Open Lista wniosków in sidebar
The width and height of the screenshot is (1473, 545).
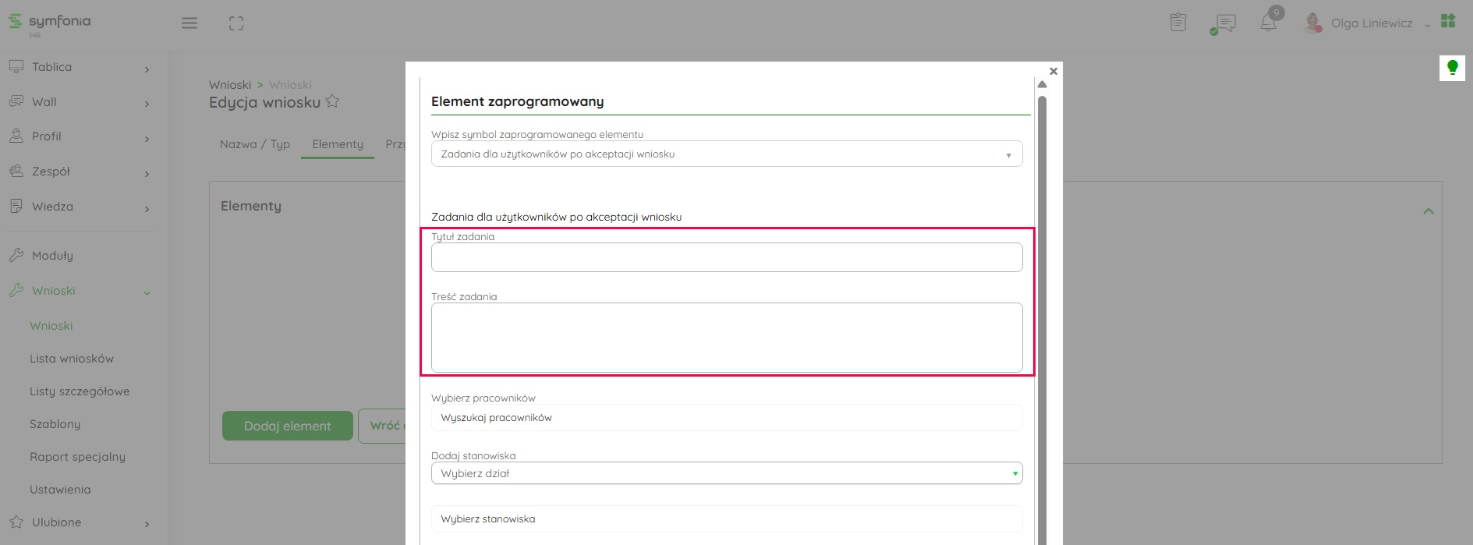click(x=72, y=359)
